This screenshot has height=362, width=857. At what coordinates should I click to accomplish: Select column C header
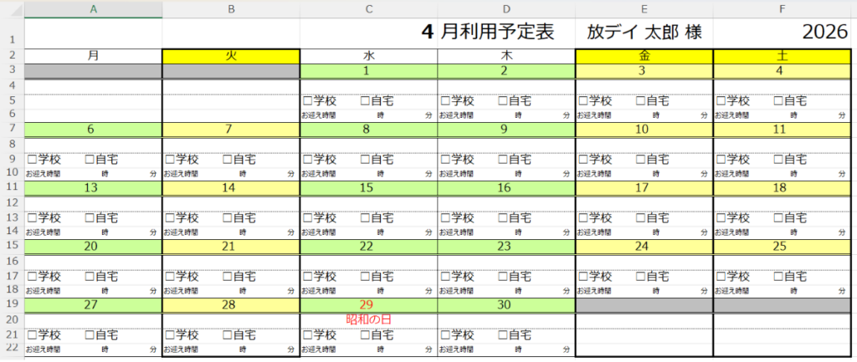click(369, 8)
